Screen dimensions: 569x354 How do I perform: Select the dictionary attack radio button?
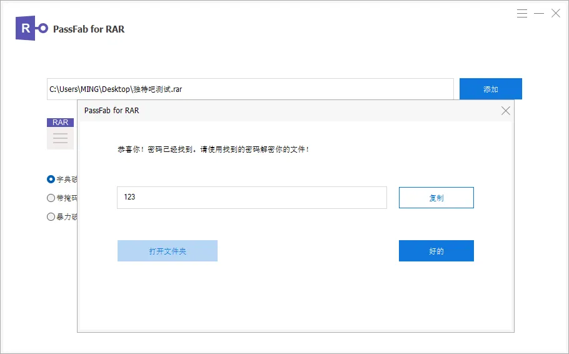point(51,179)
